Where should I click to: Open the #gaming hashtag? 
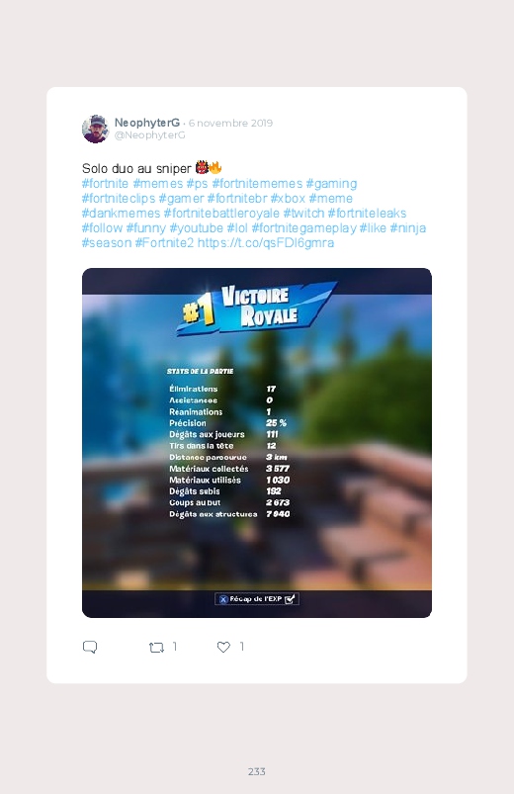pos(331,183)
